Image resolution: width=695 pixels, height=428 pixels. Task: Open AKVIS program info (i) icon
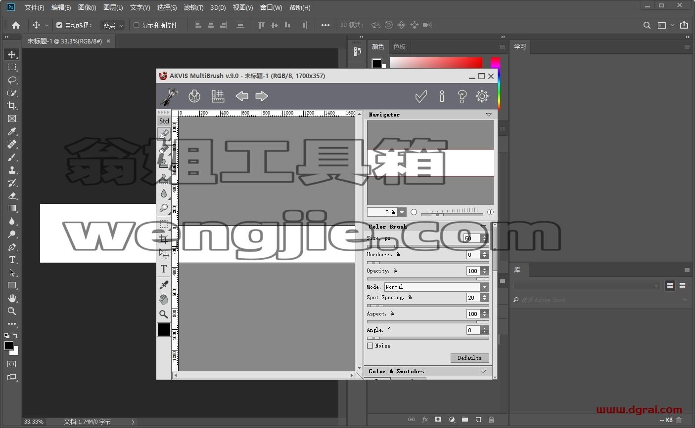(x=442, y=96)
